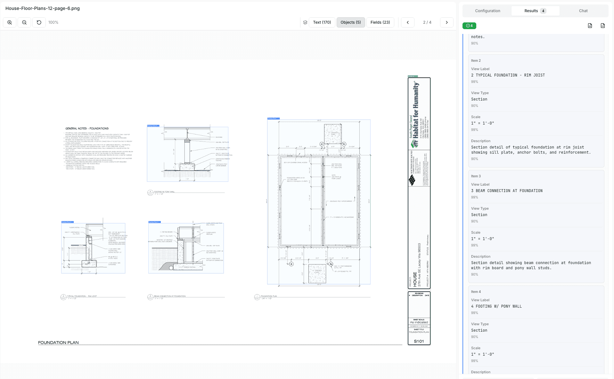Screen dimensions: 614x379
Task: Click the Item 3 Scale value
Action: [x=482, y=239]
